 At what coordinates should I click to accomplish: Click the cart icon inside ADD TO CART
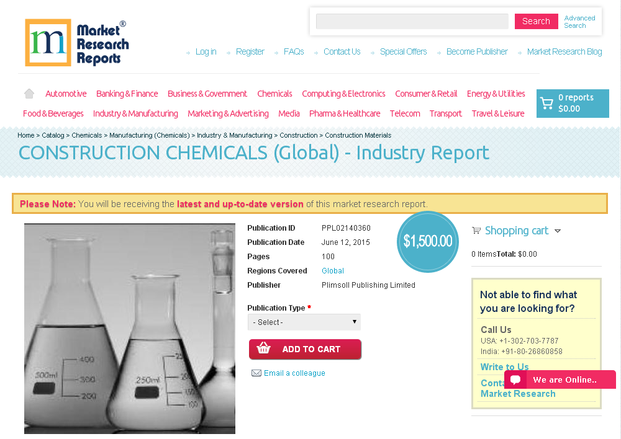(264, 349)
